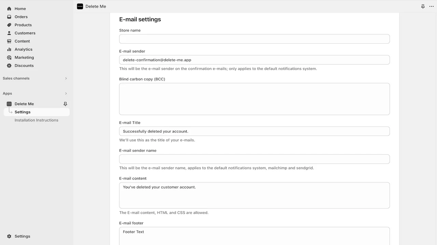
Task: Click the Analytics bar chart icon
Action: pos(9,49)
